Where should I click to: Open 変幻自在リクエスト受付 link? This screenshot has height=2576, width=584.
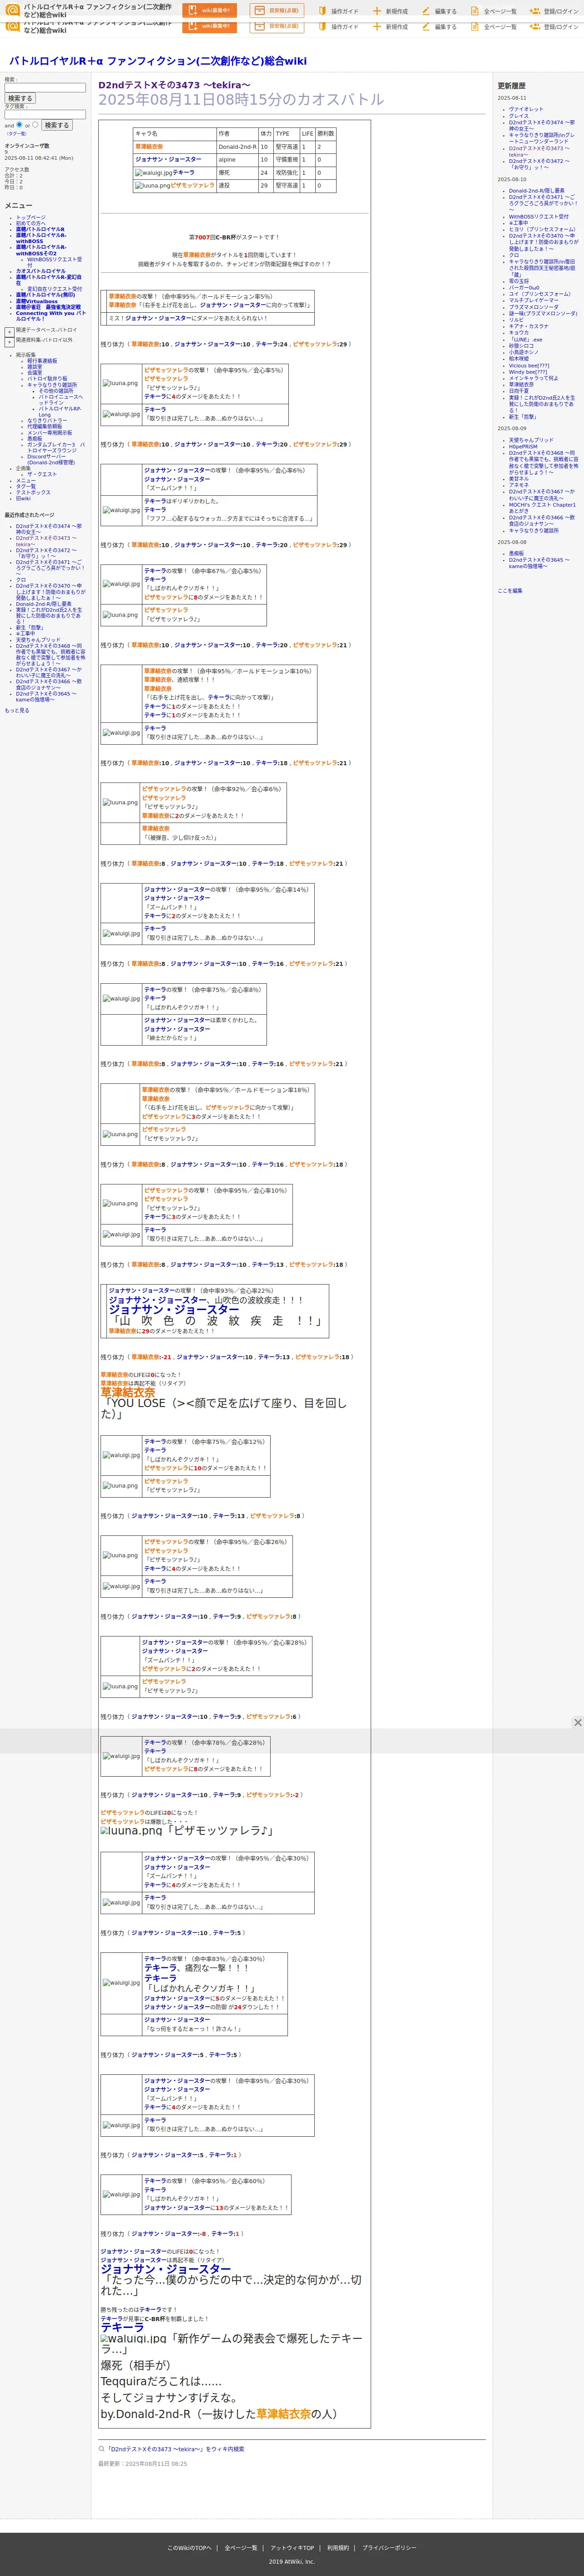click(x=54, y=289)
